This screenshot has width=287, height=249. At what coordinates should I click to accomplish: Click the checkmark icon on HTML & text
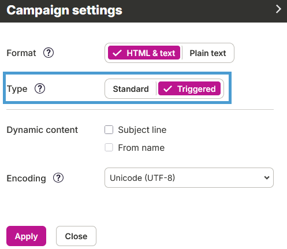pyautogui.click(x=117, y=53)
